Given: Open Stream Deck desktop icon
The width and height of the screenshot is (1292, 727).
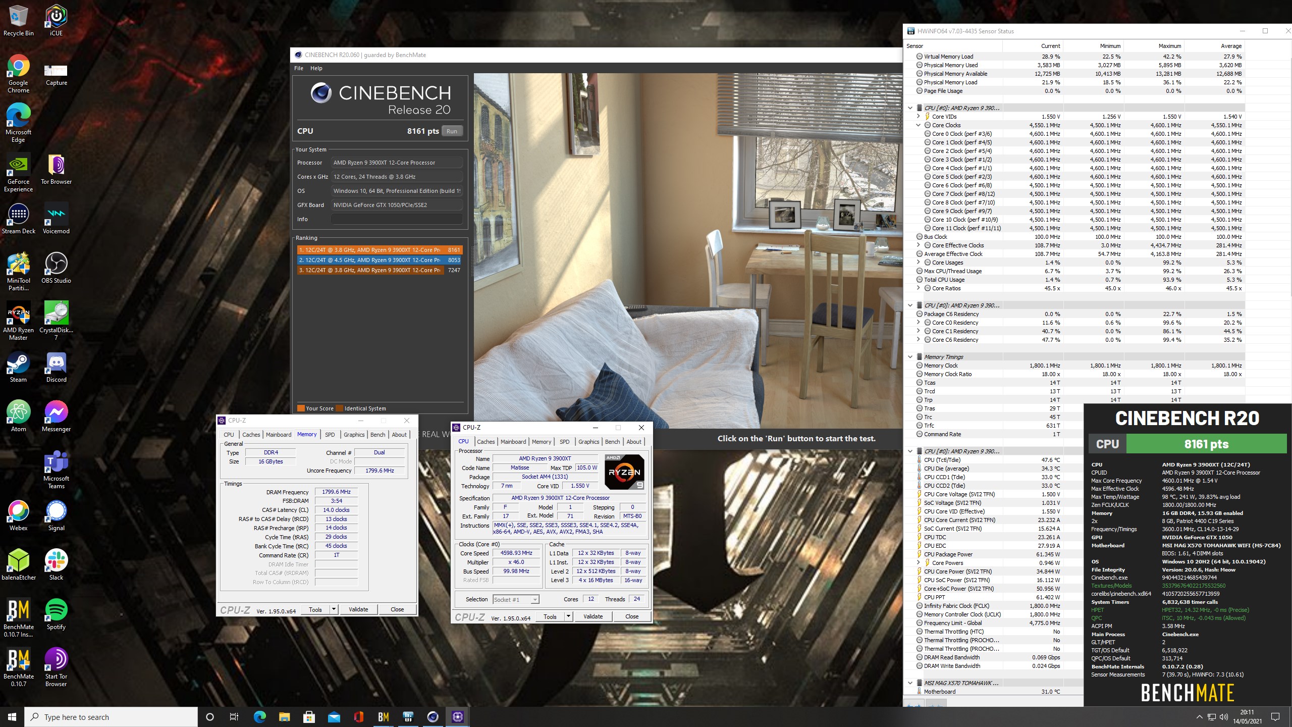Looking at the screenshot, I should coord(19,219).
